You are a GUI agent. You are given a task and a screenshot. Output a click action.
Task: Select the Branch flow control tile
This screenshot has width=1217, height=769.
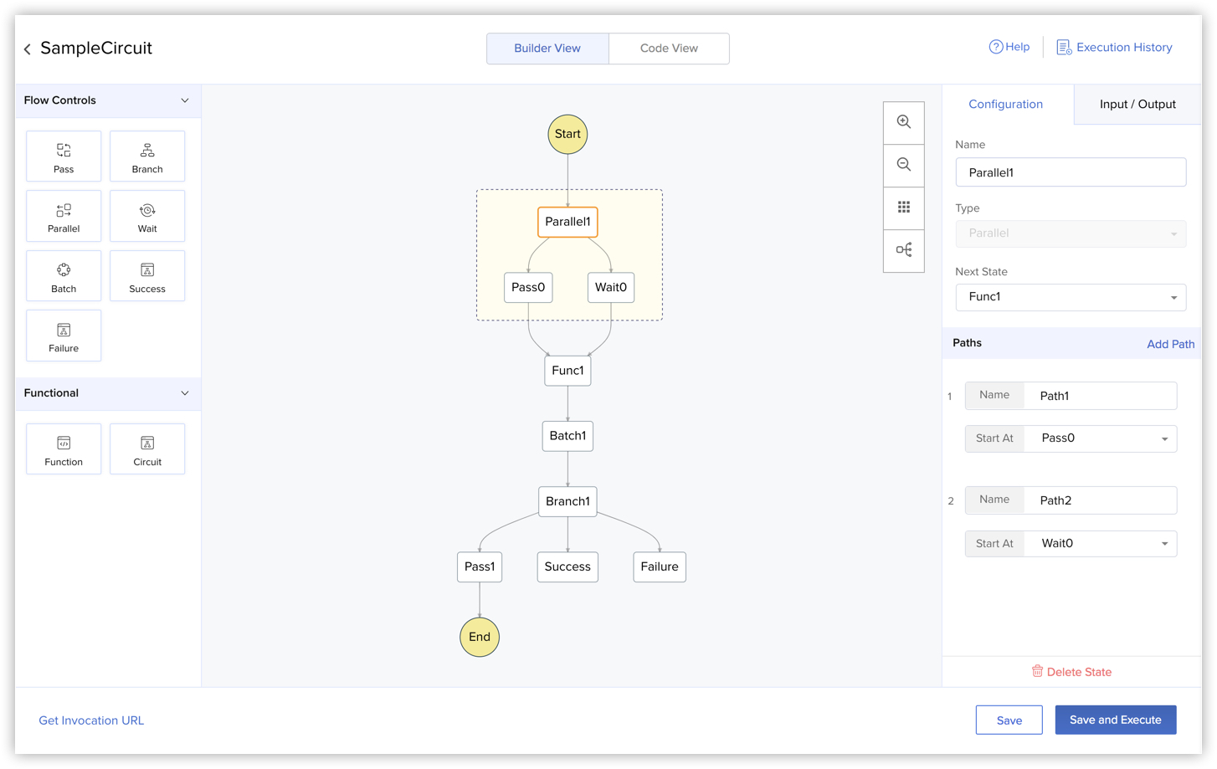pos(147,156)
